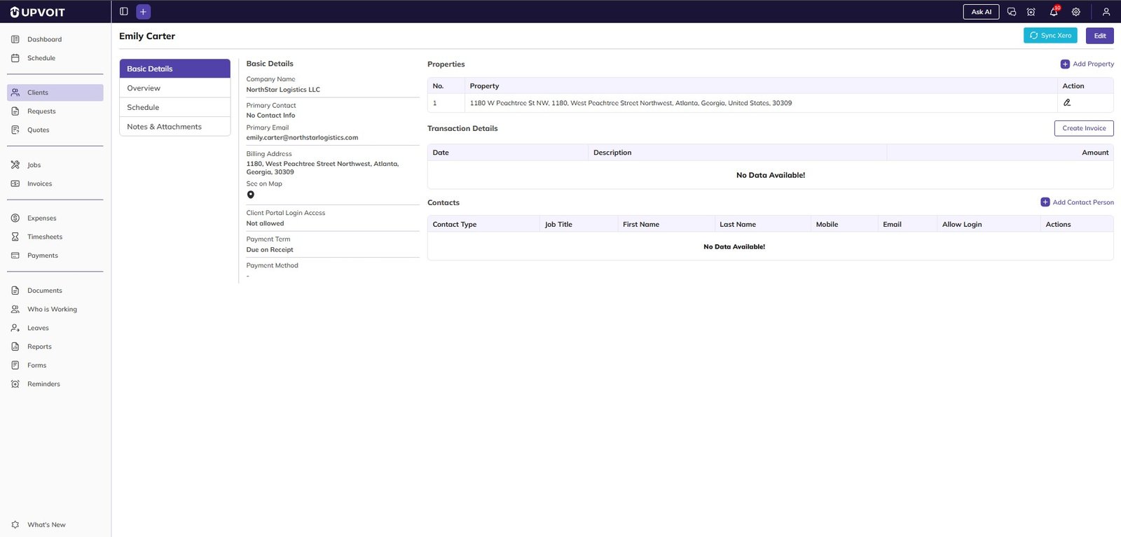Click the Upvoit logo
This screenshot has width=1121, height=537.
coord(37,12)
